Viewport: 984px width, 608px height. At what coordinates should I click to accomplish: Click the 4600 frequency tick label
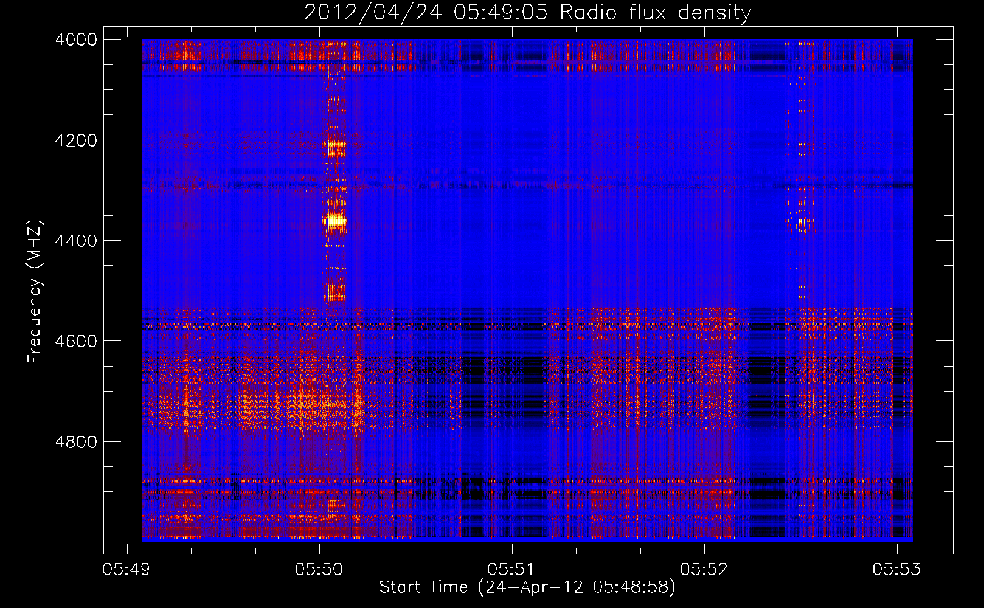point(76,341)
